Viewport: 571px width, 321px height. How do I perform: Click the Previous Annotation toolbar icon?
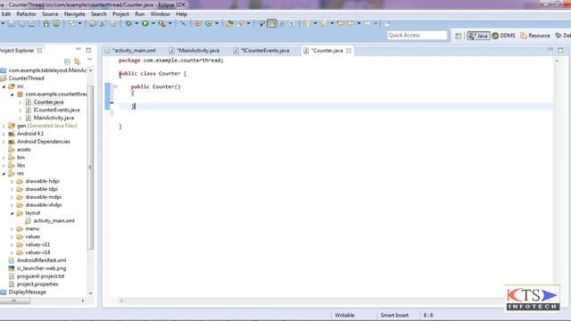[x=323, y=24]
